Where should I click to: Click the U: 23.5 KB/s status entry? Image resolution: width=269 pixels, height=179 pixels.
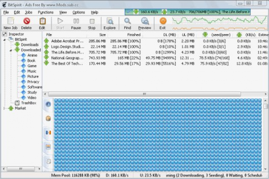click(x=150, y=175)
